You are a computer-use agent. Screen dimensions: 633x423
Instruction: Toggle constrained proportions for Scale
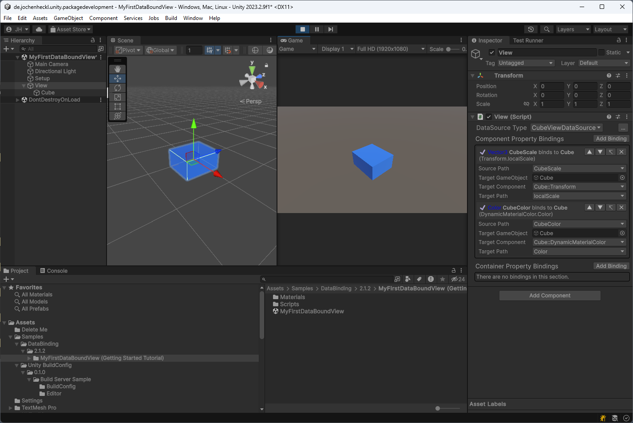526,104
